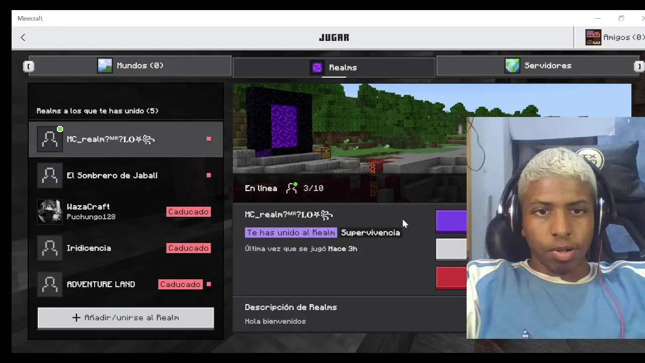Switch to the Mundos (0) tab

click(130, 66)
